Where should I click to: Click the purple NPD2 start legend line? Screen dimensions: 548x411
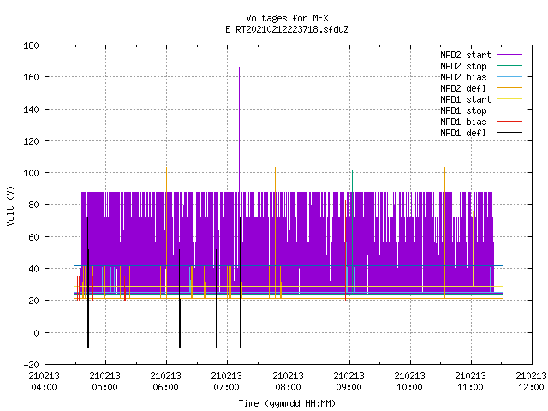509,55
